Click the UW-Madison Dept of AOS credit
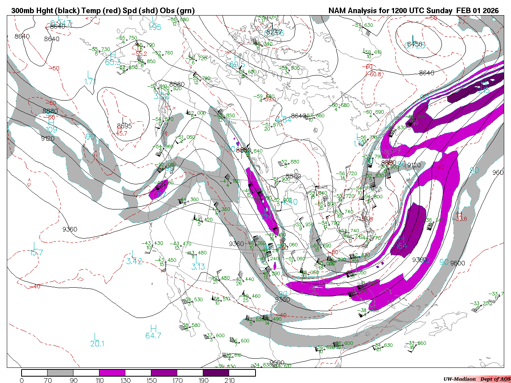Viewport: 511px width, 383px height. pos(477,379)
